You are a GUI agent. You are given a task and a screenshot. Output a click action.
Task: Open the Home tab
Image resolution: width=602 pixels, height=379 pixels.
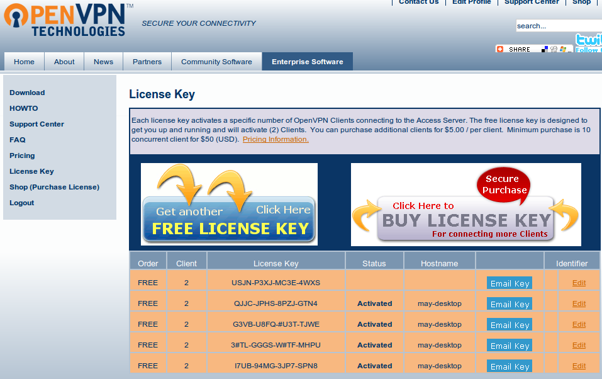tap(24, 62)
